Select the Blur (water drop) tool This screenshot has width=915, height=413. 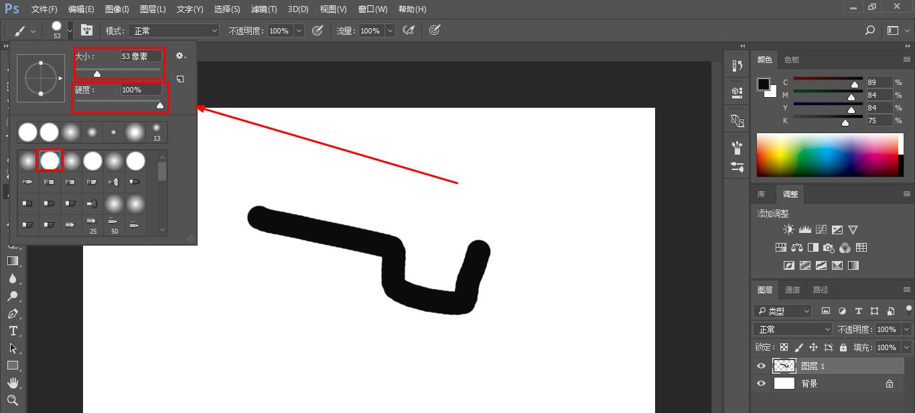pyautogui.click(x=13, y=278)
